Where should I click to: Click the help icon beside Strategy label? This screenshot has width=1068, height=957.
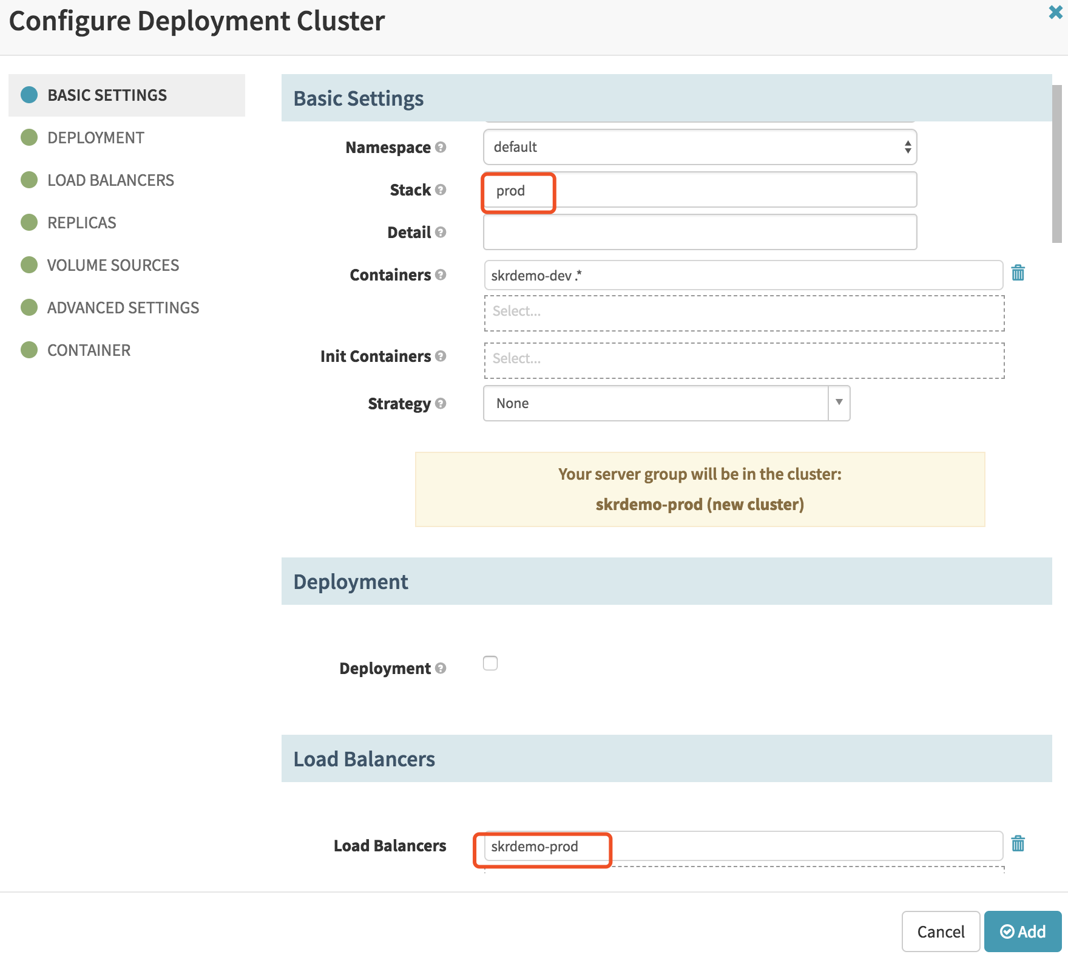pyautogui.click(x=441, y=403)
